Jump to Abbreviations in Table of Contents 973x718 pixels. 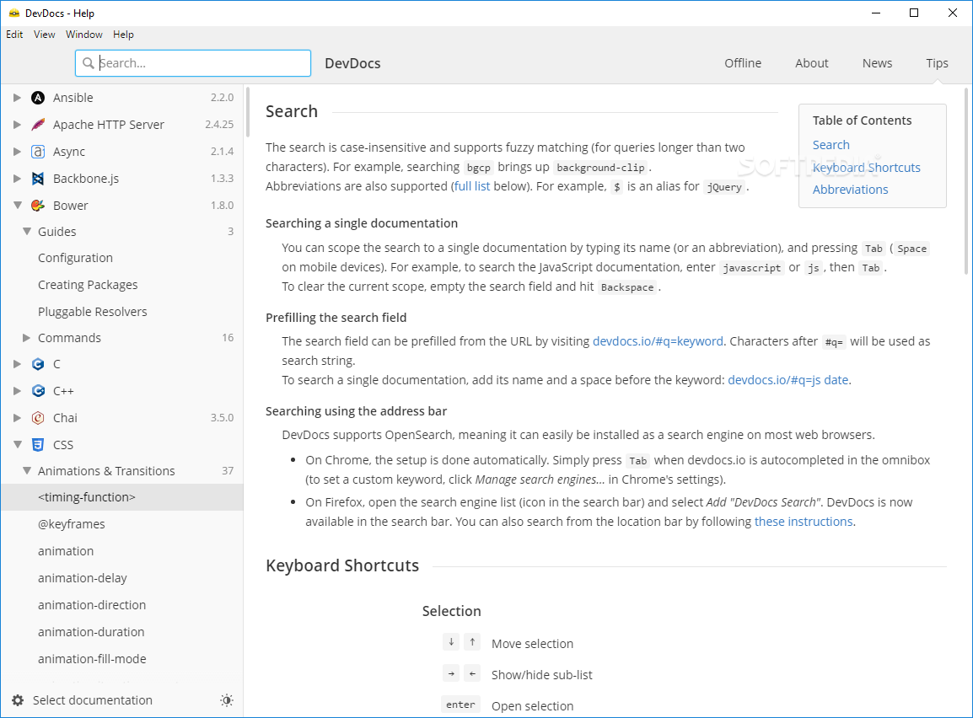[x=850, y=190]
